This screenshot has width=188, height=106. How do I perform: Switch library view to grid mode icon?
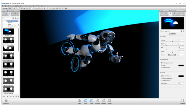point(5,96)
